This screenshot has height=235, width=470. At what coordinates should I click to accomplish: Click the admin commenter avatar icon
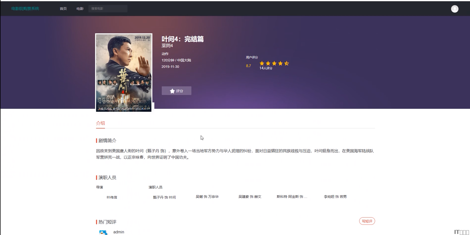point(103,232)
